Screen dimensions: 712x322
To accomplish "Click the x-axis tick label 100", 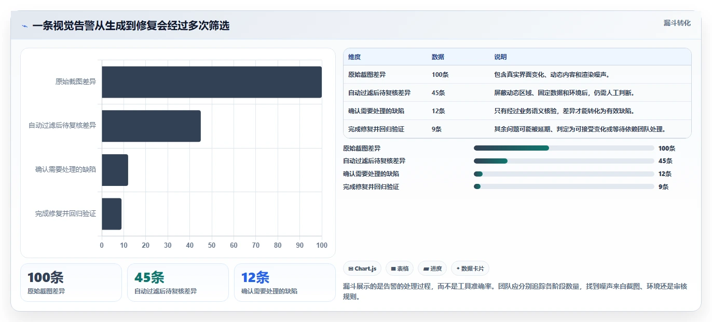I will coord(322,245).
